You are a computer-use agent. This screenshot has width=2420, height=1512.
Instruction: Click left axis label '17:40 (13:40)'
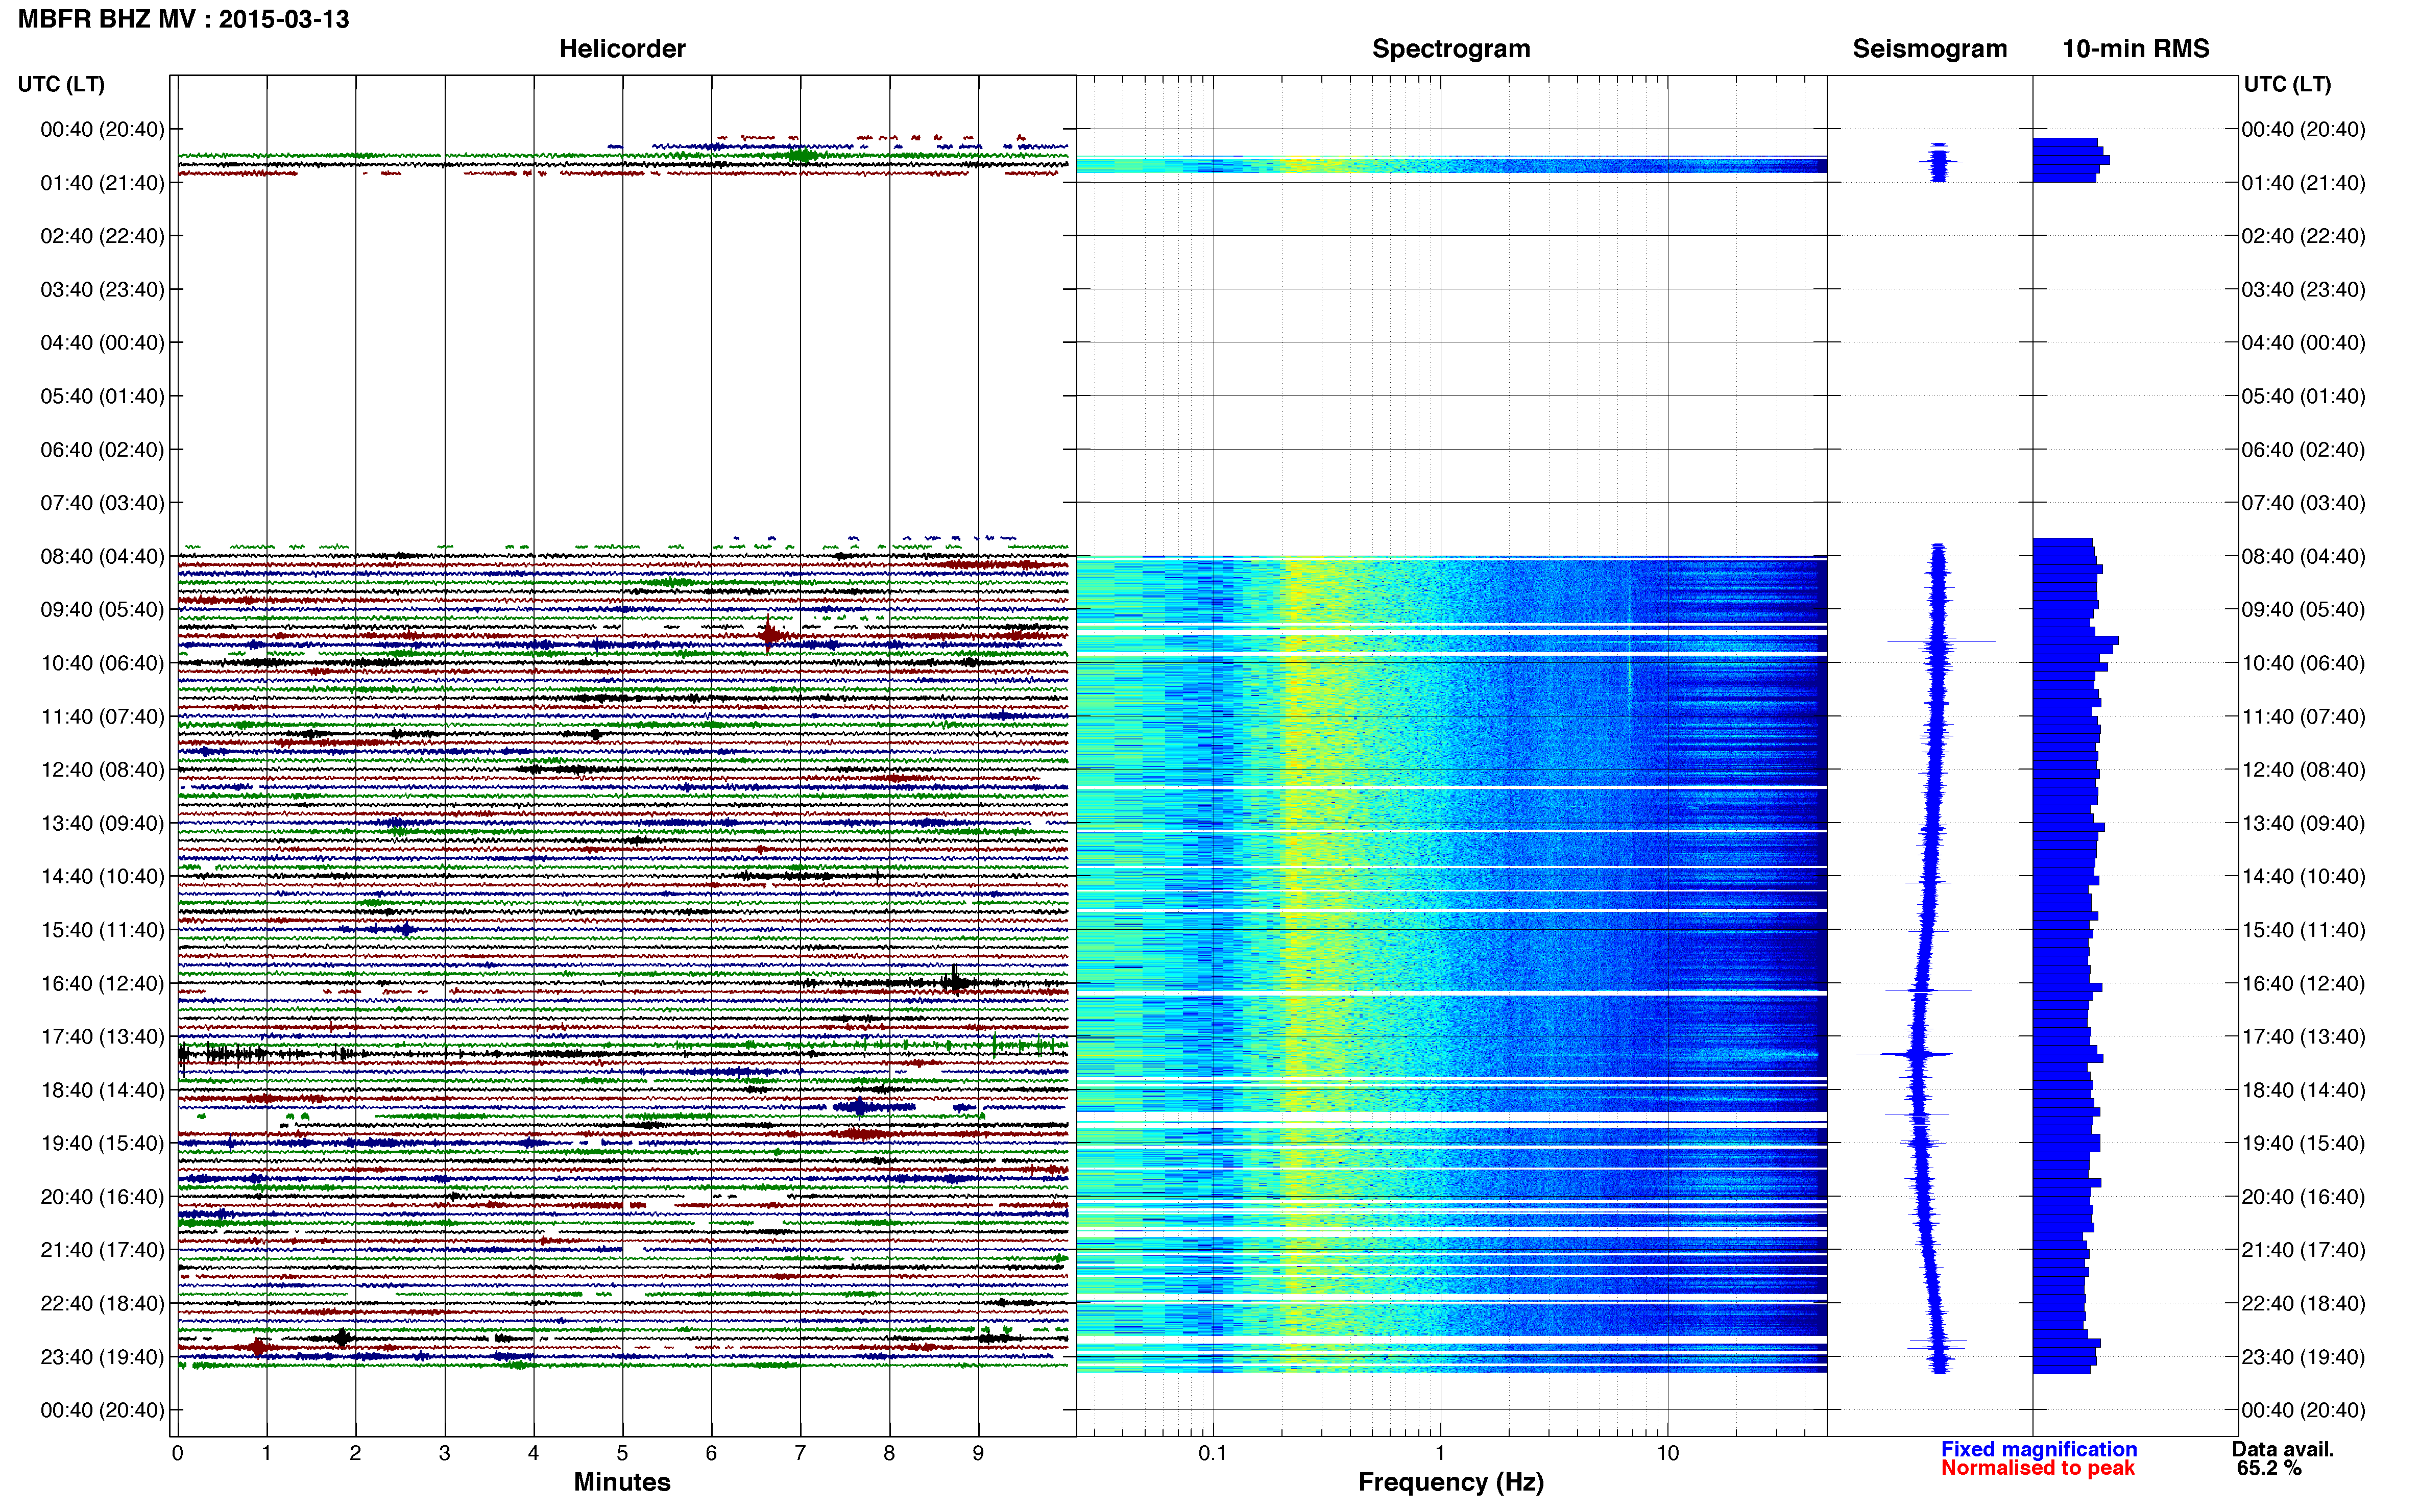(102, 1036)
